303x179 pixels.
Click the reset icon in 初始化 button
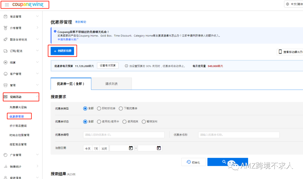tap(189, 162)
